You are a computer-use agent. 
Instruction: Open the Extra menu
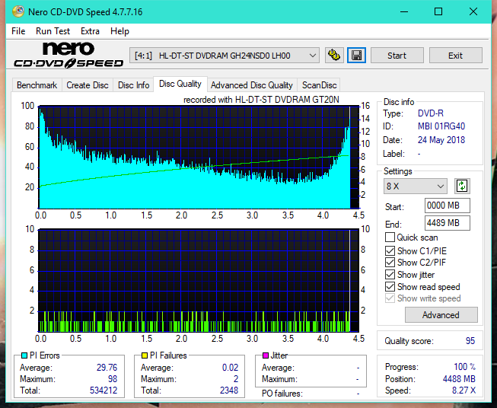(x=90, y=31)
